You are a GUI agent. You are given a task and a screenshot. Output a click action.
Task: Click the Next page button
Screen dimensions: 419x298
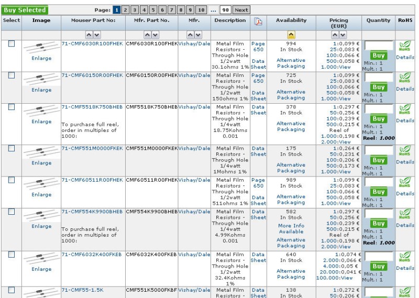click(241, 10)
